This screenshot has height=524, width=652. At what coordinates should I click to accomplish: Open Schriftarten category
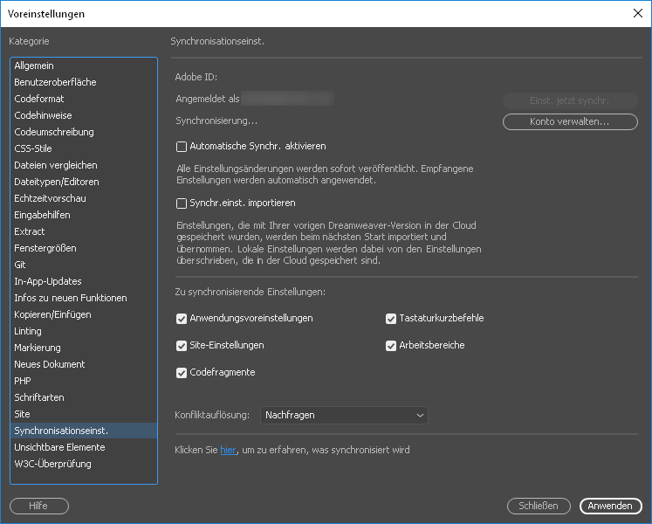pyautogui.click(x=84, y=398)
